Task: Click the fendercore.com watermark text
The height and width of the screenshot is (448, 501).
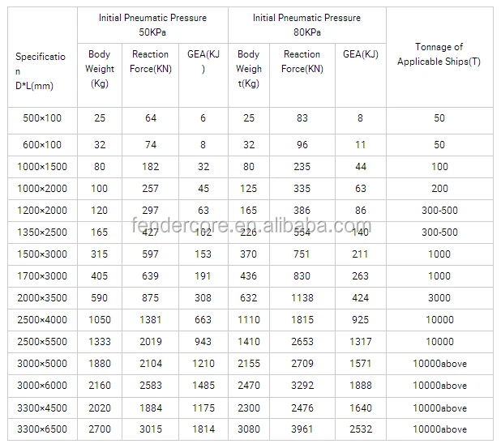Action: pyautogui.click(x=250, y=227)
